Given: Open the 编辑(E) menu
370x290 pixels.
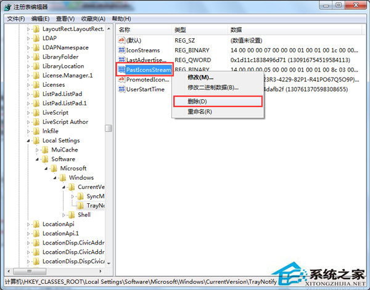Looking at the screenshot, I should (x=40, y=18).
